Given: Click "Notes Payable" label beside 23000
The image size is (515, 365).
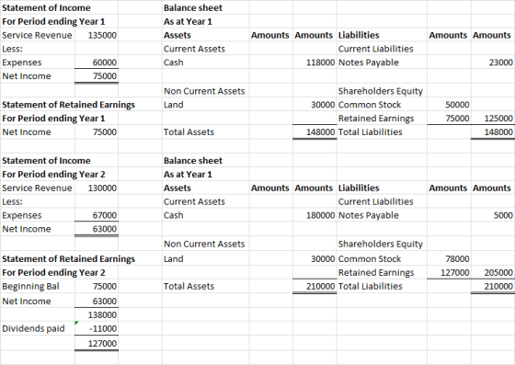Looking at the screenshot, I should 369,63.
